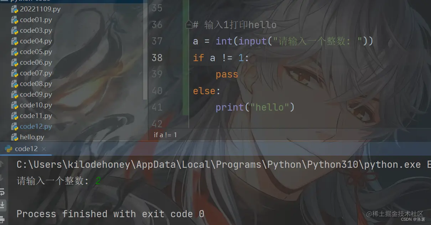Click line number 41 in the gutter
This screenshot has width=431, height=225.
pos(157,107)
